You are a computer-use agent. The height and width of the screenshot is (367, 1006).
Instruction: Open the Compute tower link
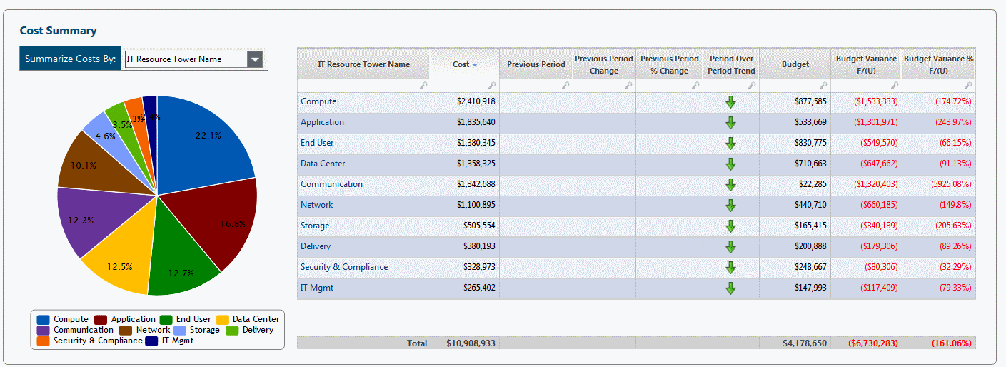[x=318, y=101]
